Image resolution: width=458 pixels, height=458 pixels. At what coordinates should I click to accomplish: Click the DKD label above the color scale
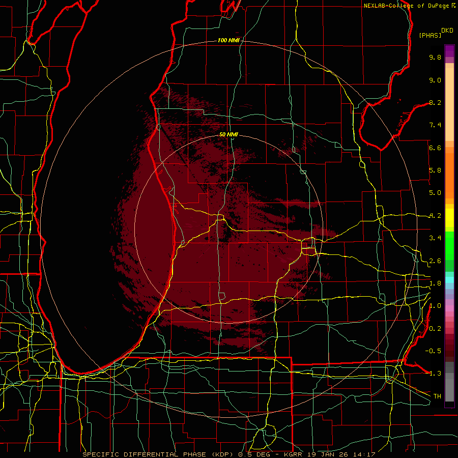[447, 31]
